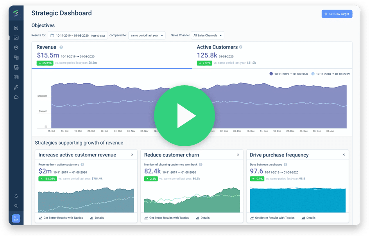Viewport: 369px width, 237px height.
Task: Open the puzzle piece integrations icon
Action: click(x=16, y=97)
